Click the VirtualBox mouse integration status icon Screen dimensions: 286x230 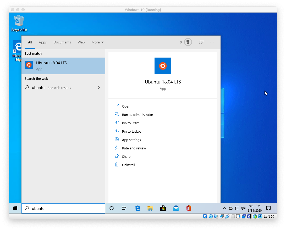pyautogui.click(x=255, y=216)
